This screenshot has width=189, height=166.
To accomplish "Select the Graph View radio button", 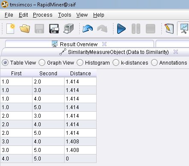I will pyautogui.click(x=42, y=62).
